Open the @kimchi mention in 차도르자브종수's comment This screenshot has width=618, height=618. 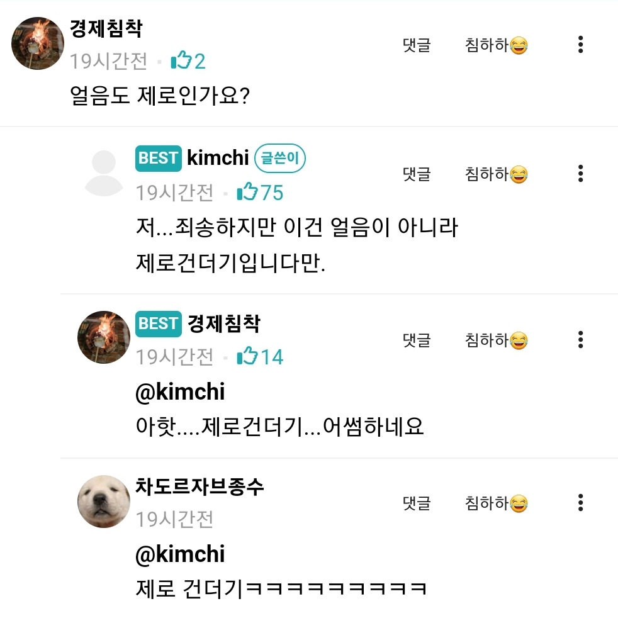tap(180, 554)
